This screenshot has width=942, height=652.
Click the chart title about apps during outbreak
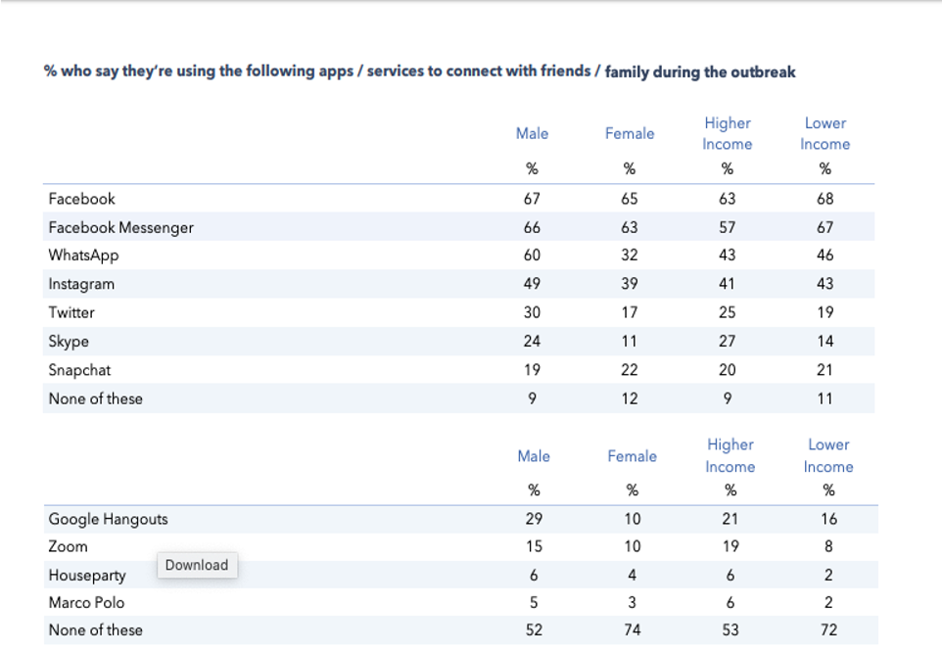coord(419,71)
